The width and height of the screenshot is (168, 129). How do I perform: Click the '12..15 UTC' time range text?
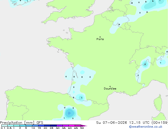coord(139,123)
